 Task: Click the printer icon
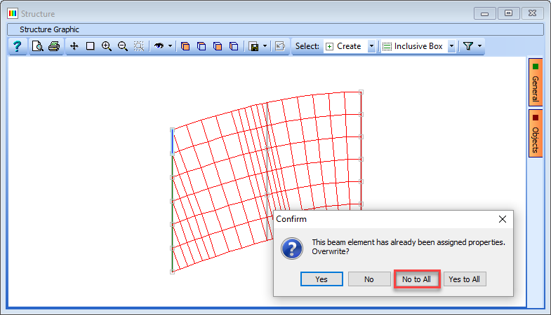54,46
